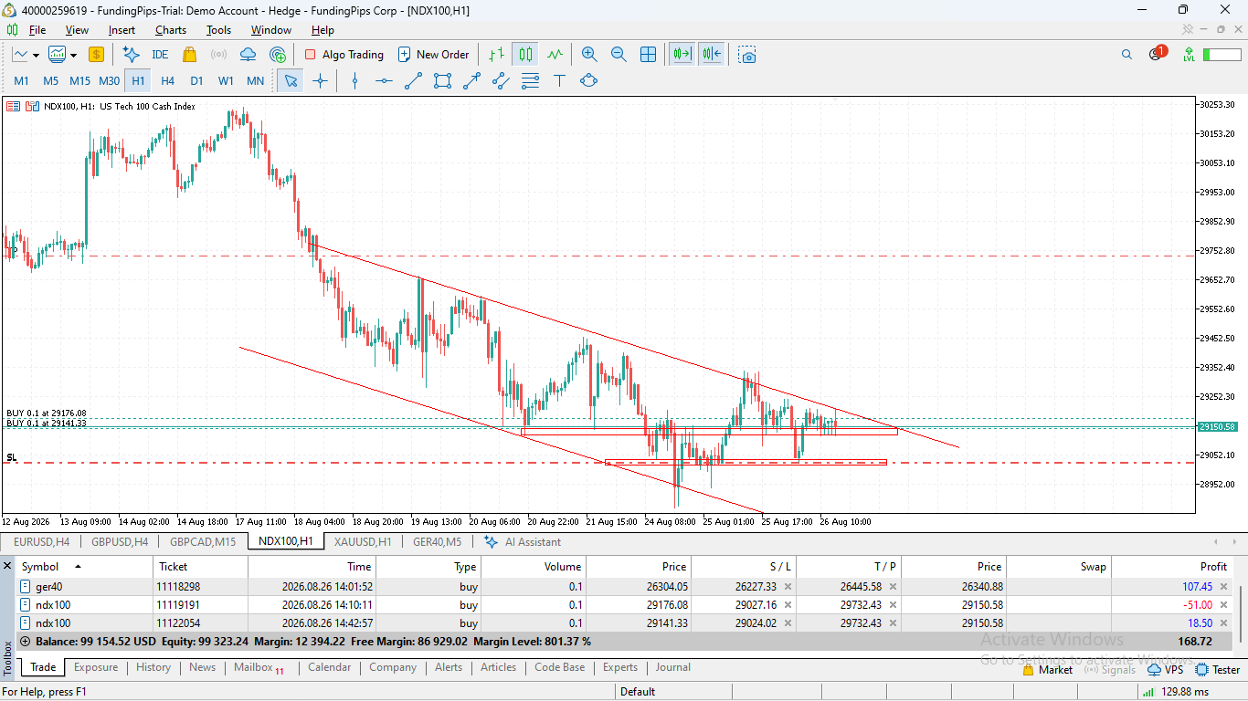Open the Signals broadcast icon in the toolbar
The image size is (1248, 701).
tap(218, 55)
